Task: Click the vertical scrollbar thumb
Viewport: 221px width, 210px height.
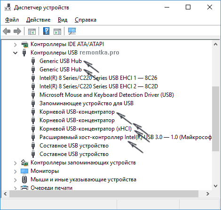Action: (216, 119)
